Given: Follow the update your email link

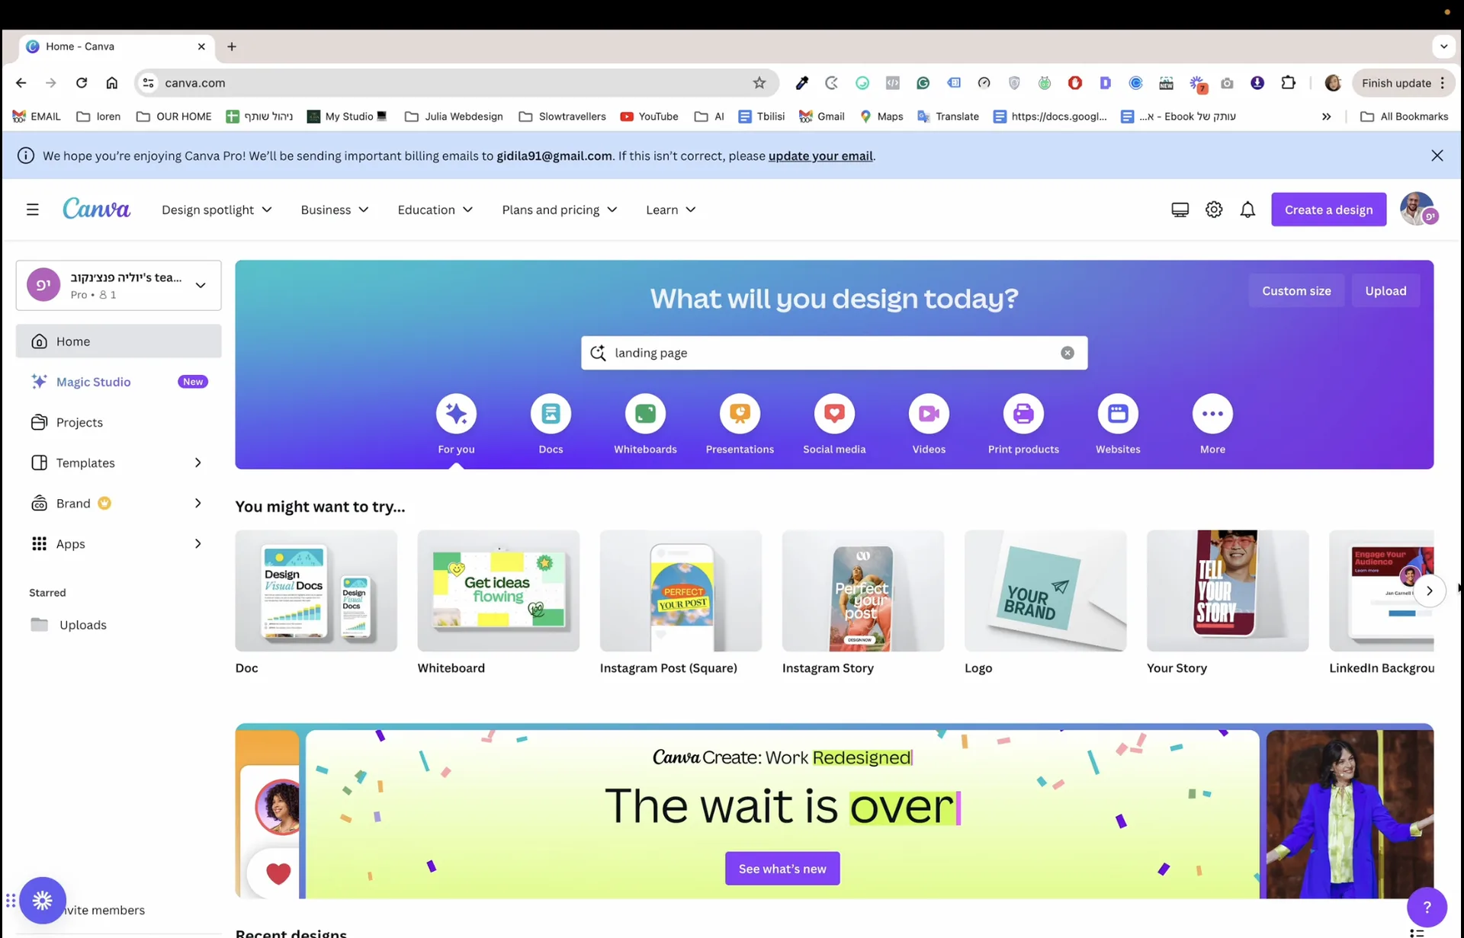Looking at the screenshot, I should click(820, 155).
